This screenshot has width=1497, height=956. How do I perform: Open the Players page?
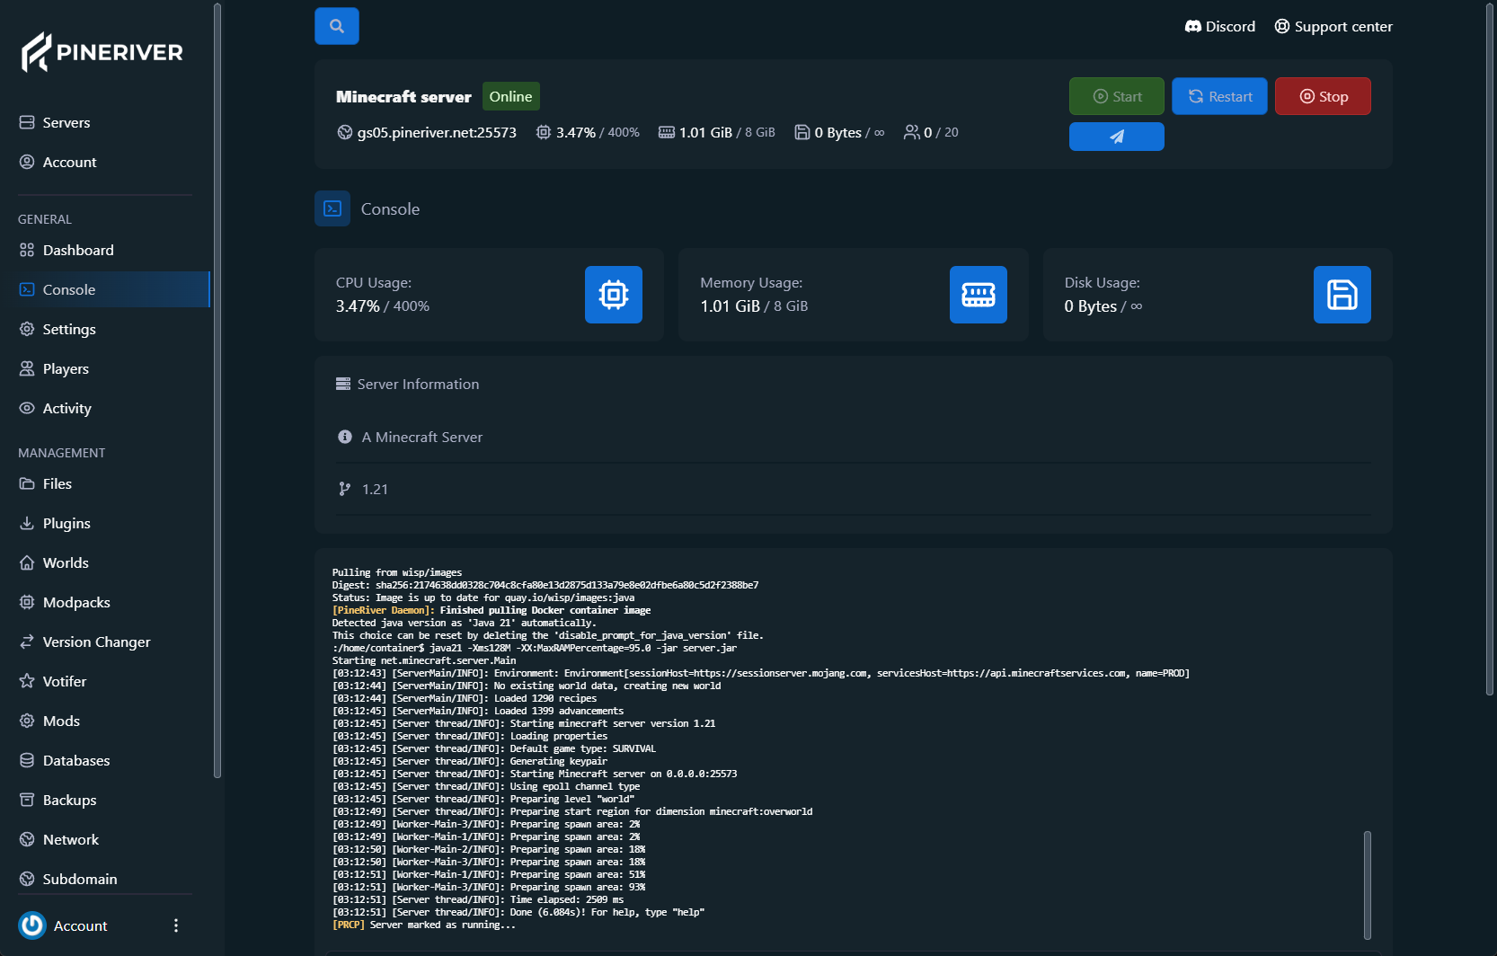[105, 368]
